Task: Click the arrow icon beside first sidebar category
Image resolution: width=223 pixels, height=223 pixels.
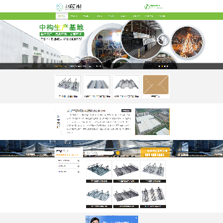Action: (x=78, y=160)
